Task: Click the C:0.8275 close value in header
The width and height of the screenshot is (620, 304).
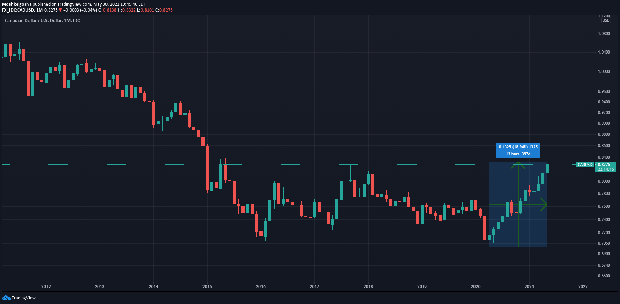Action: (x=164, y=10)
